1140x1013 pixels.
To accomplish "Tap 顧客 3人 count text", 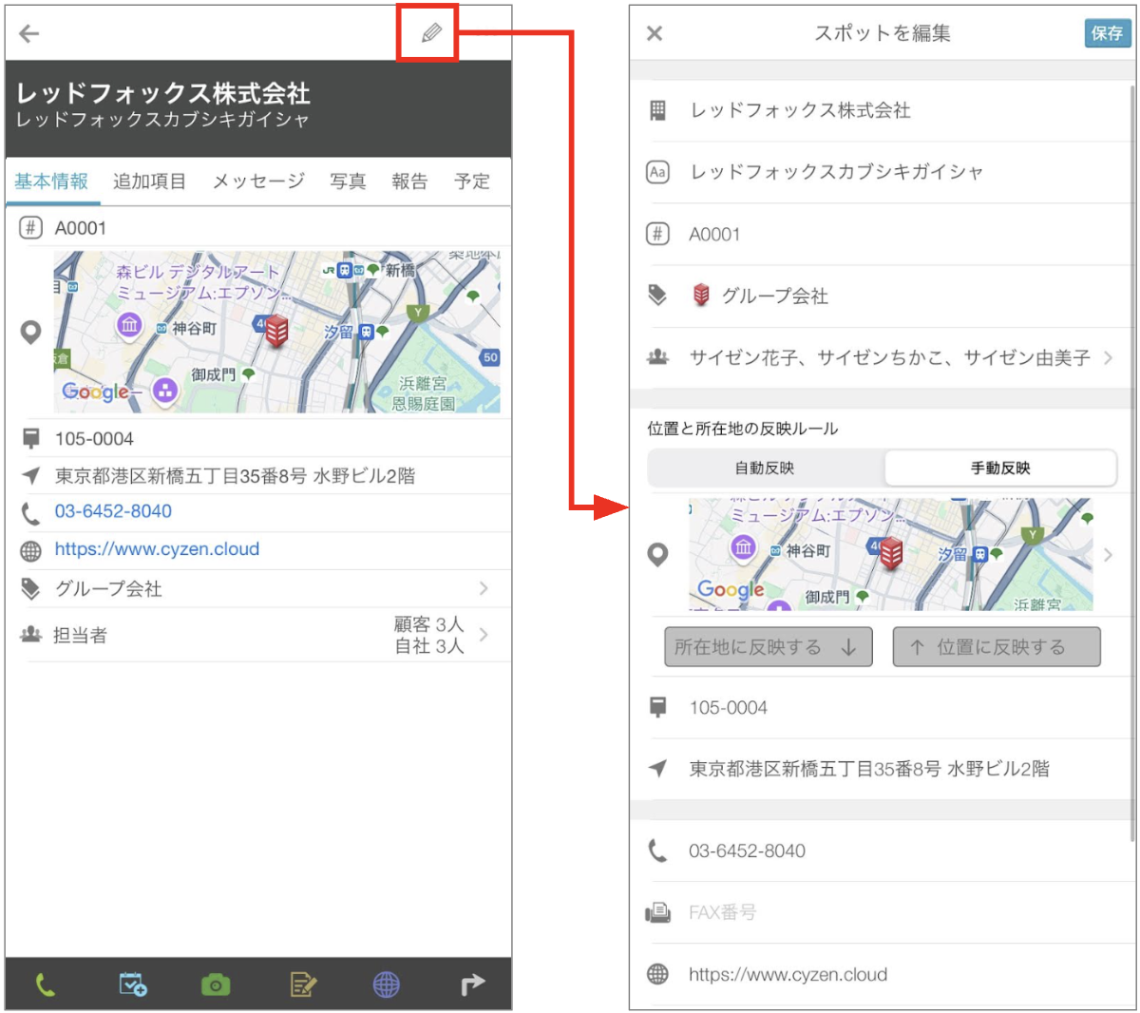I will coord(429,624).
